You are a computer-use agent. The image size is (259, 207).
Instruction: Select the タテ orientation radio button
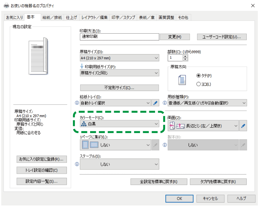[198, 75]
